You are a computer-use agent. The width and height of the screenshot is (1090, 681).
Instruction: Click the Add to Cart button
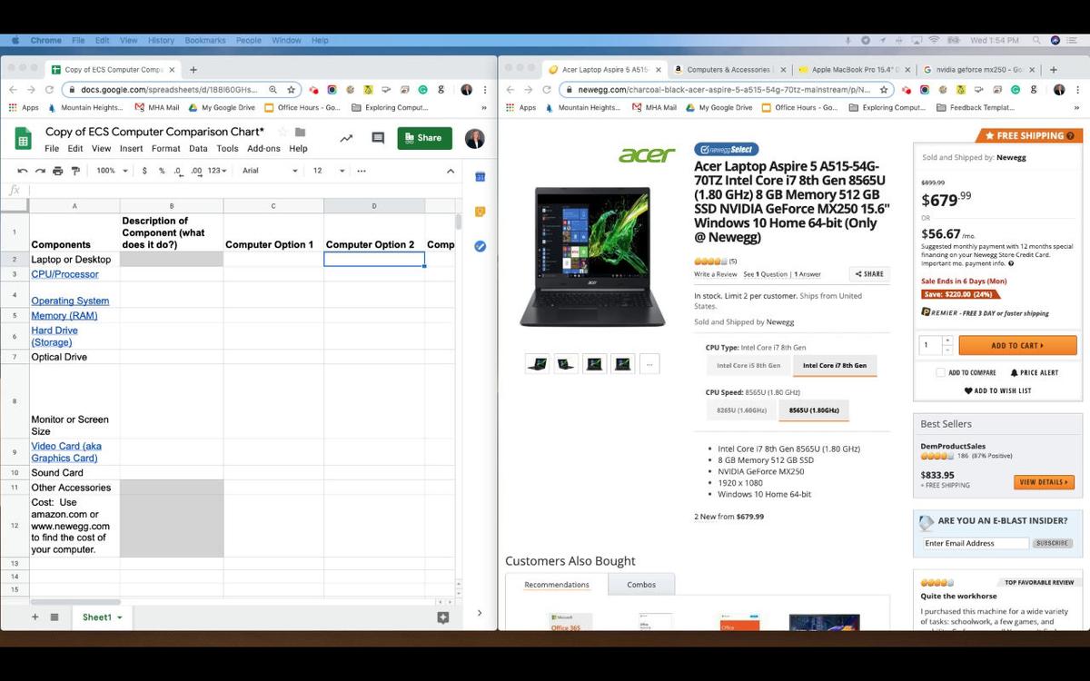coord(1017,346)
